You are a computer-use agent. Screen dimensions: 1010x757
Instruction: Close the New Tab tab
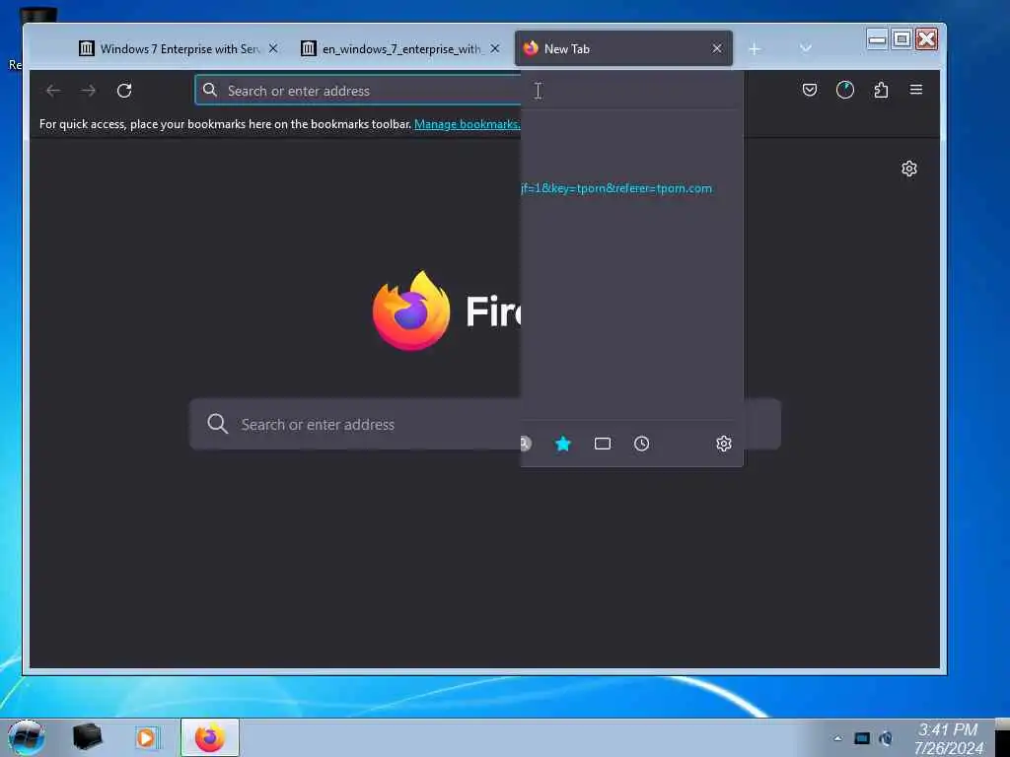click(717, 48)
